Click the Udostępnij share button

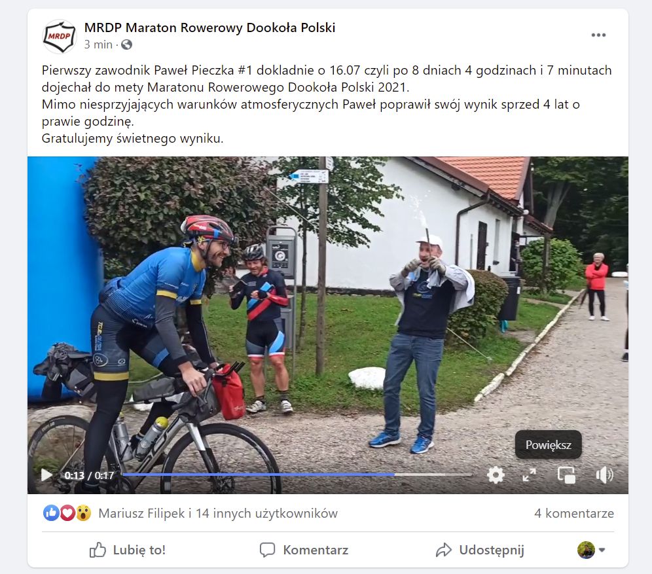pyautogui.click(x=479, y=550)
